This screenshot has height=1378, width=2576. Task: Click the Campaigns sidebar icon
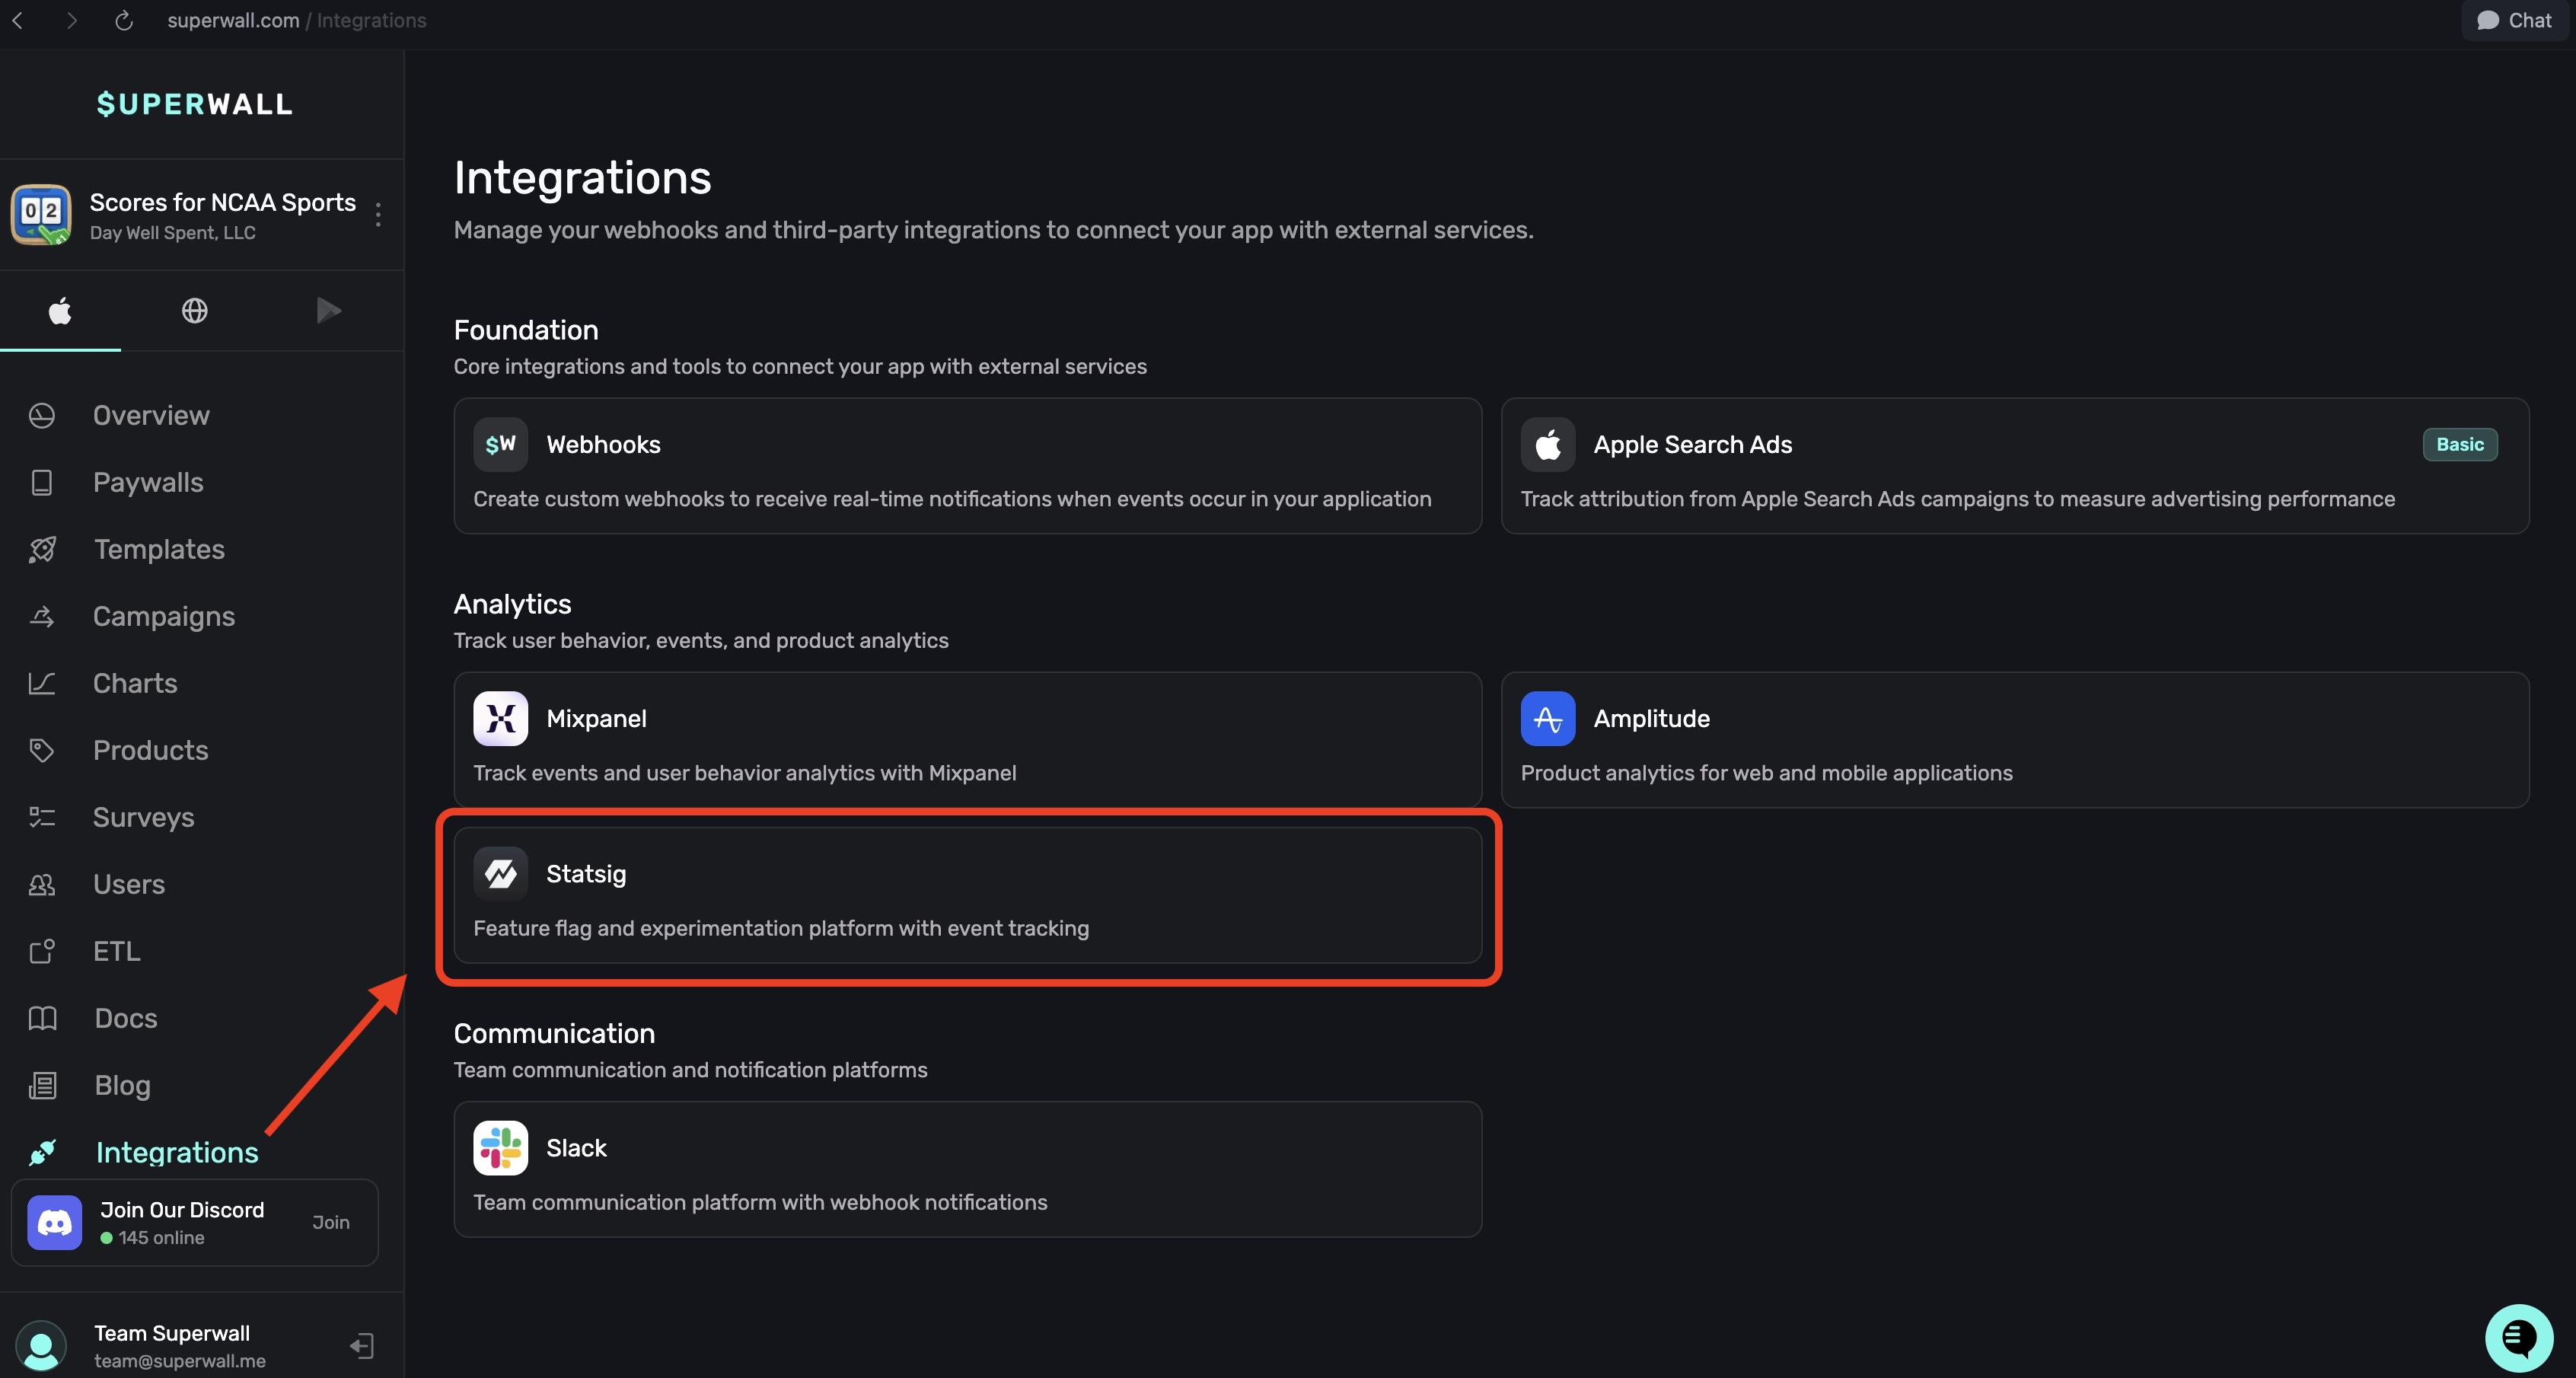42,616
